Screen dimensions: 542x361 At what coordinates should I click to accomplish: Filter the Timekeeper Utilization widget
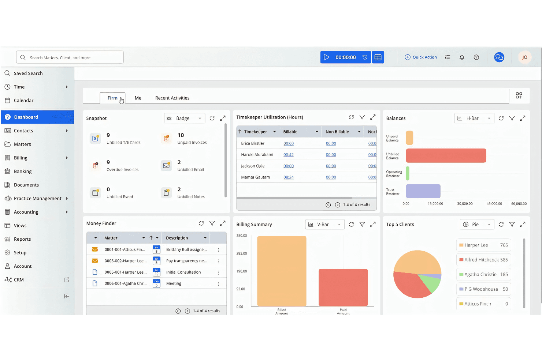362,117
